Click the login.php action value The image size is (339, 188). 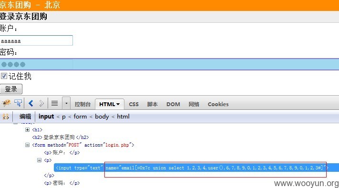click(x=117, y=145)
